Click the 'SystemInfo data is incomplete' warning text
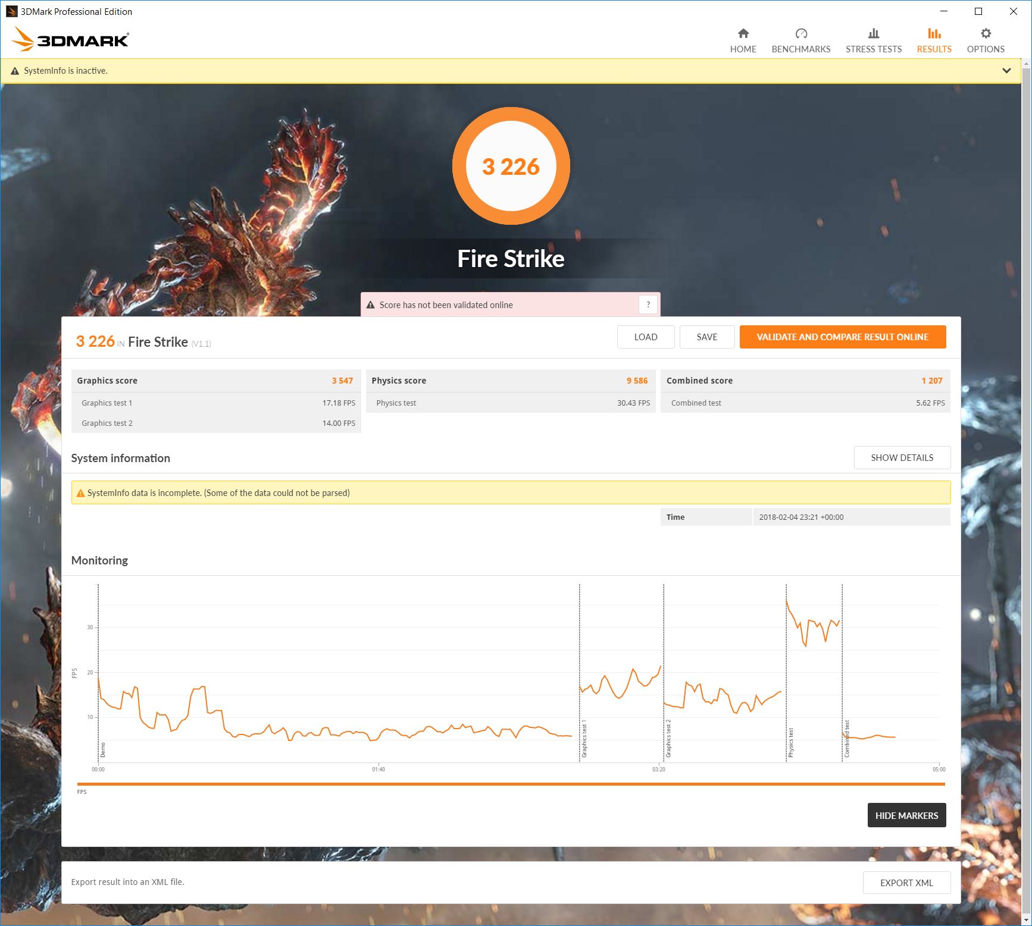This screenshot has width=1032, height=926. click(218, 493)
